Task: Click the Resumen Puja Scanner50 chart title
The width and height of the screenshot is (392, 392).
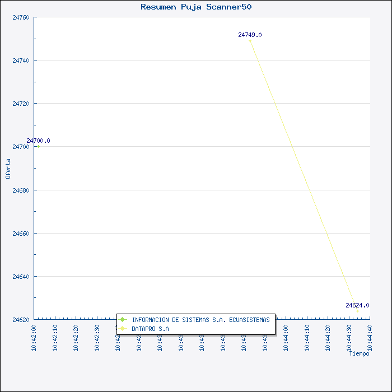Action: [x=196, y=7]
